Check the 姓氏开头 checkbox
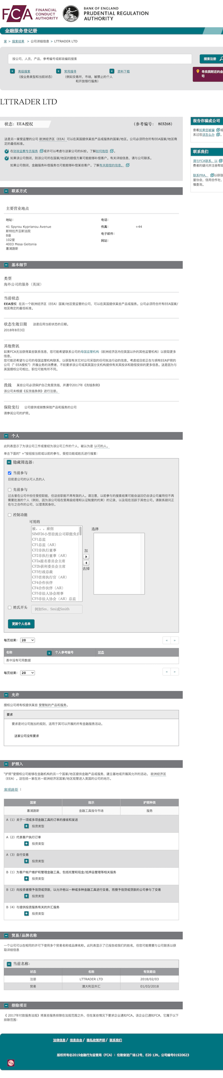Viewport: 223px width, 1078px height. [9, 608]
